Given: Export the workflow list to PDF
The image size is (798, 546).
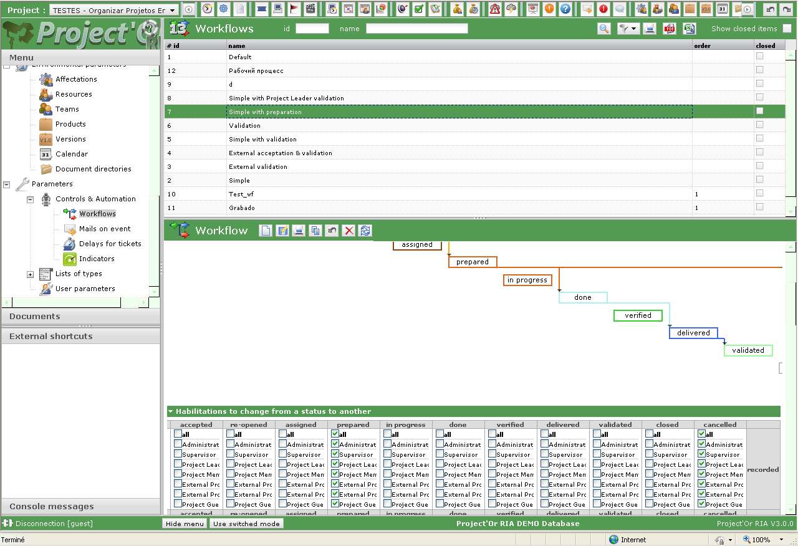Looking at the screenshot, I should (669, 29).
